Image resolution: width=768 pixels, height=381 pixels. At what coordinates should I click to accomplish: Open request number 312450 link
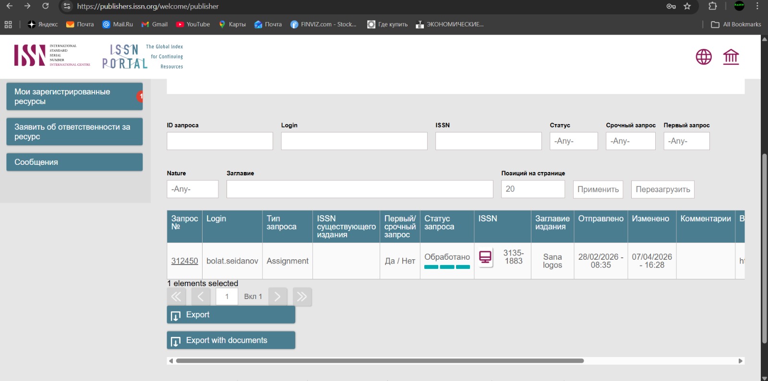click(x=184, y=261)
